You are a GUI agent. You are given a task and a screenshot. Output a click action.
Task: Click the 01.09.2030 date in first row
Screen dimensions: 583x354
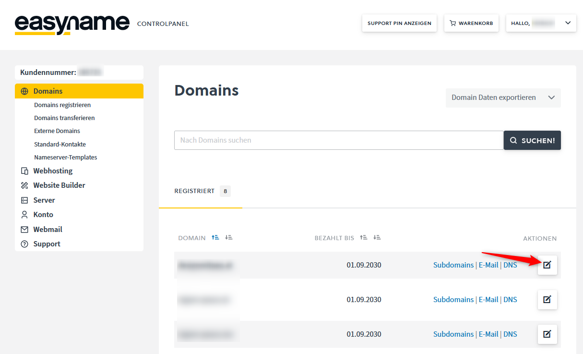tap(364, 265)
